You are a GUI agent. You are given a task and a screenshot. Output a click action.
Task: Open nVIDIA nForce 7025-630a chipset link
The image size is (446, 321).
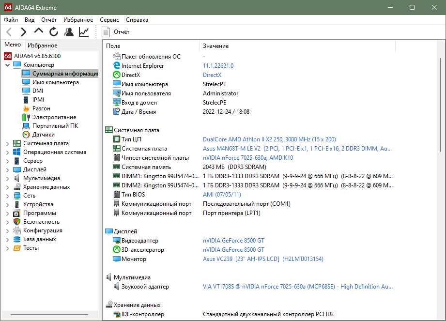tap(248, 158)
